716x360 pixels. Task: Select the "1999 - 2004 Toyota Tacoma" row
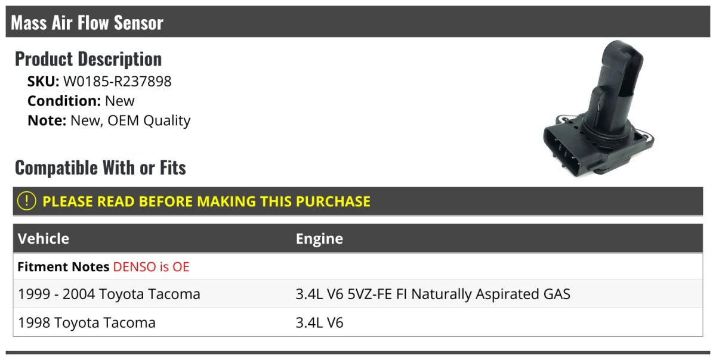pyautogui.click(x=109, y=294)
